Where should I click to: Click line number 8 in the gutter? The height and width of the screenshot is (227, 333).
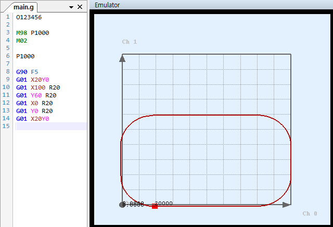(7, 72)
